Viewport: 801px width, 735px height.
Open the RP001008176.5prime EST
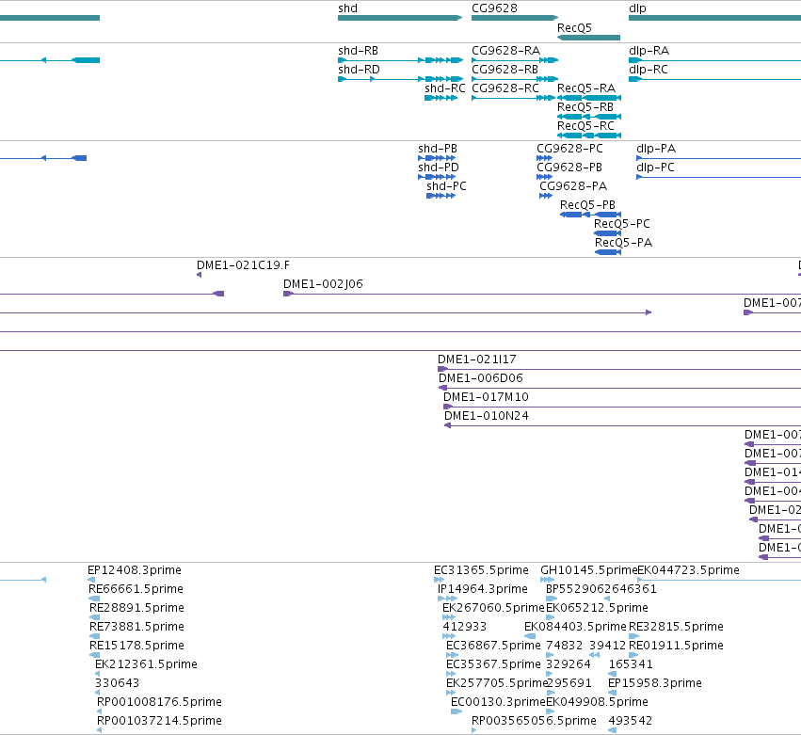(99, 712)
